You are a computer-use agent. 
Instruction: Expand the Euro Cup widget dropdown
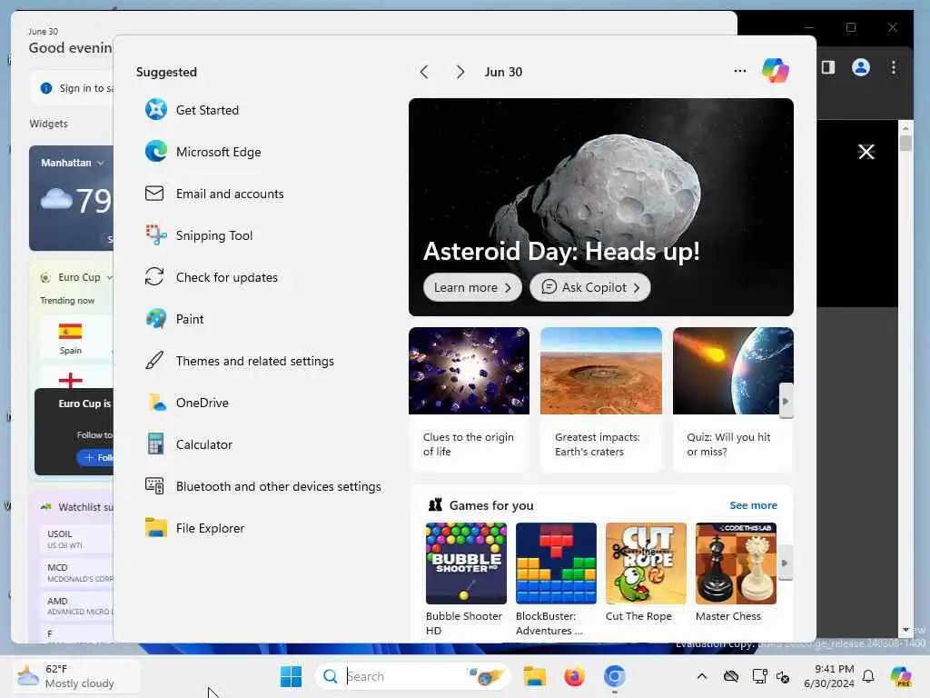(x=109, y=277)
